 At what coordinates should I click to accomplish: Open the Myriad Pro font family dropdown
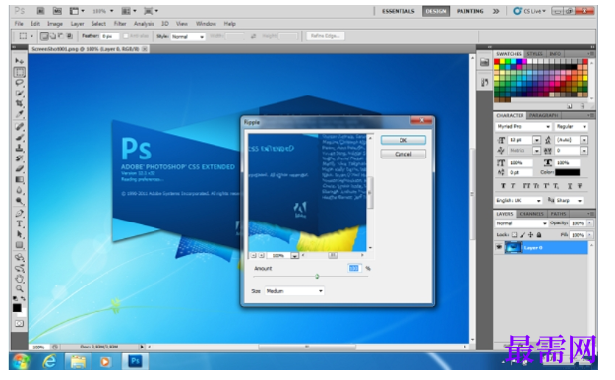point(523,126)
